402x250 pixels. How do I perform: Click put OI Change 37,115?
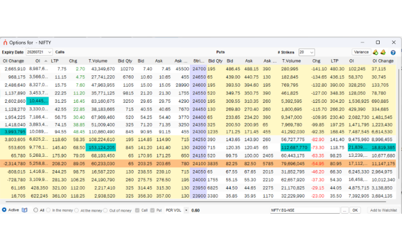point(379,69)
